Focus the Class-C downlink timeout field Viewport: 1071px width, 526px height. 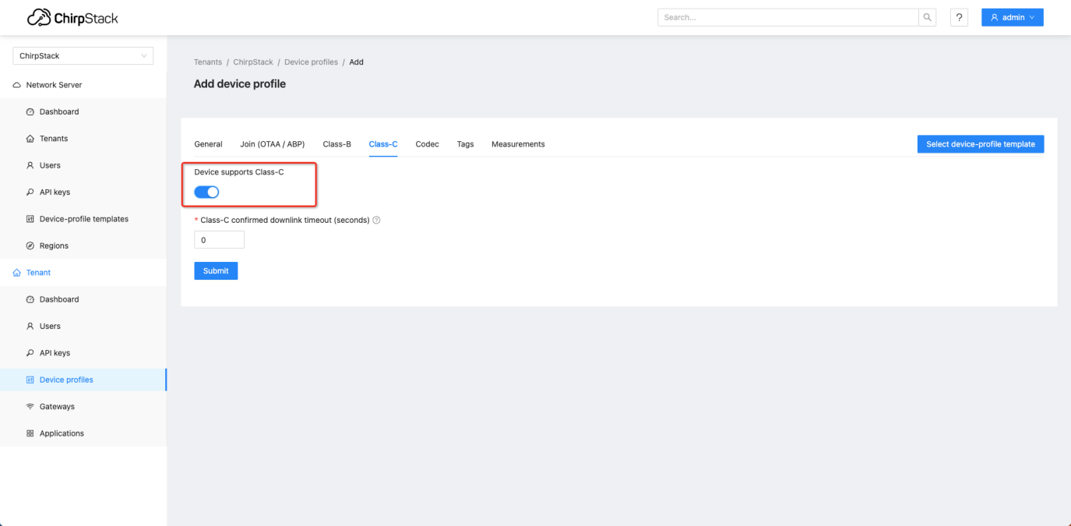pyautogui.click(x=219, y=240)
